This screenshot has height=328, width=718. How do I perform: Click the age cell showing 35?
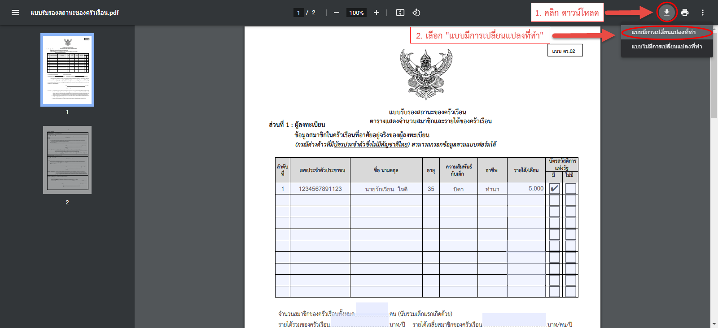click(431, 189)
